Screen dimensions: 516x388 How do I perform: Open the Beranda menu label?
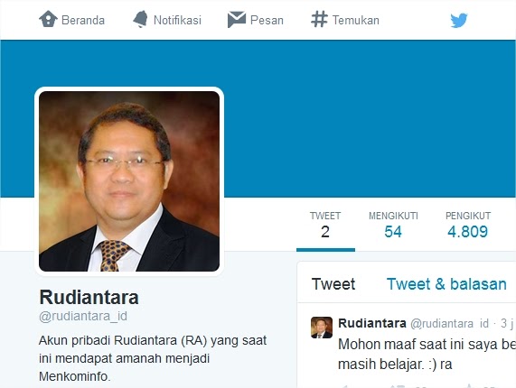[83, 21]
